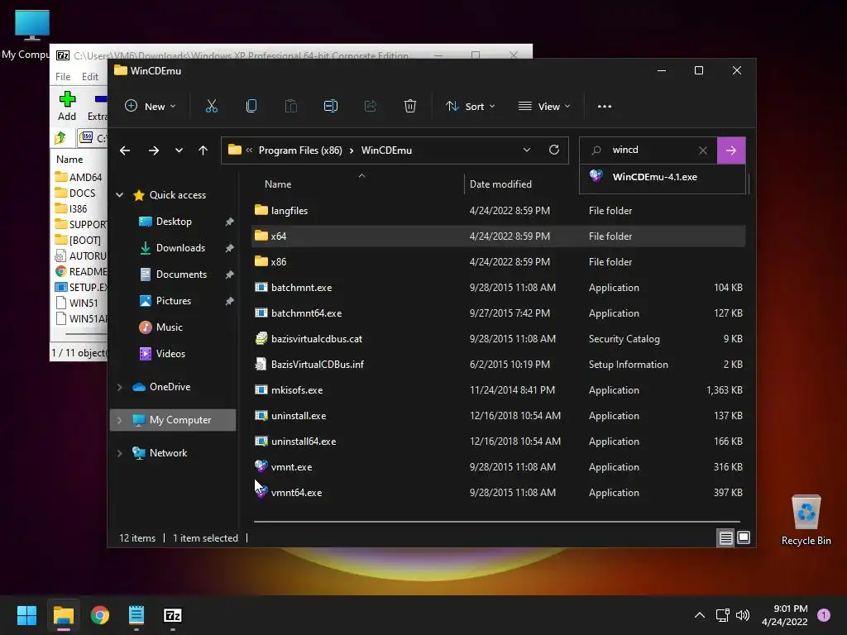Click Program Files (x86) breadcrumb

(x=299, y=150)
